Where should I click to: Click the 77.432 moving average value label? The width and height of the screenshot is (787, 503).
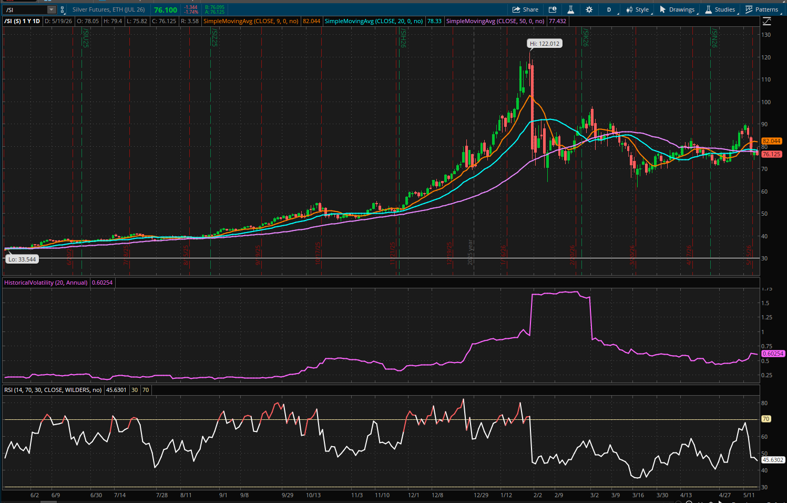(557, 21)
